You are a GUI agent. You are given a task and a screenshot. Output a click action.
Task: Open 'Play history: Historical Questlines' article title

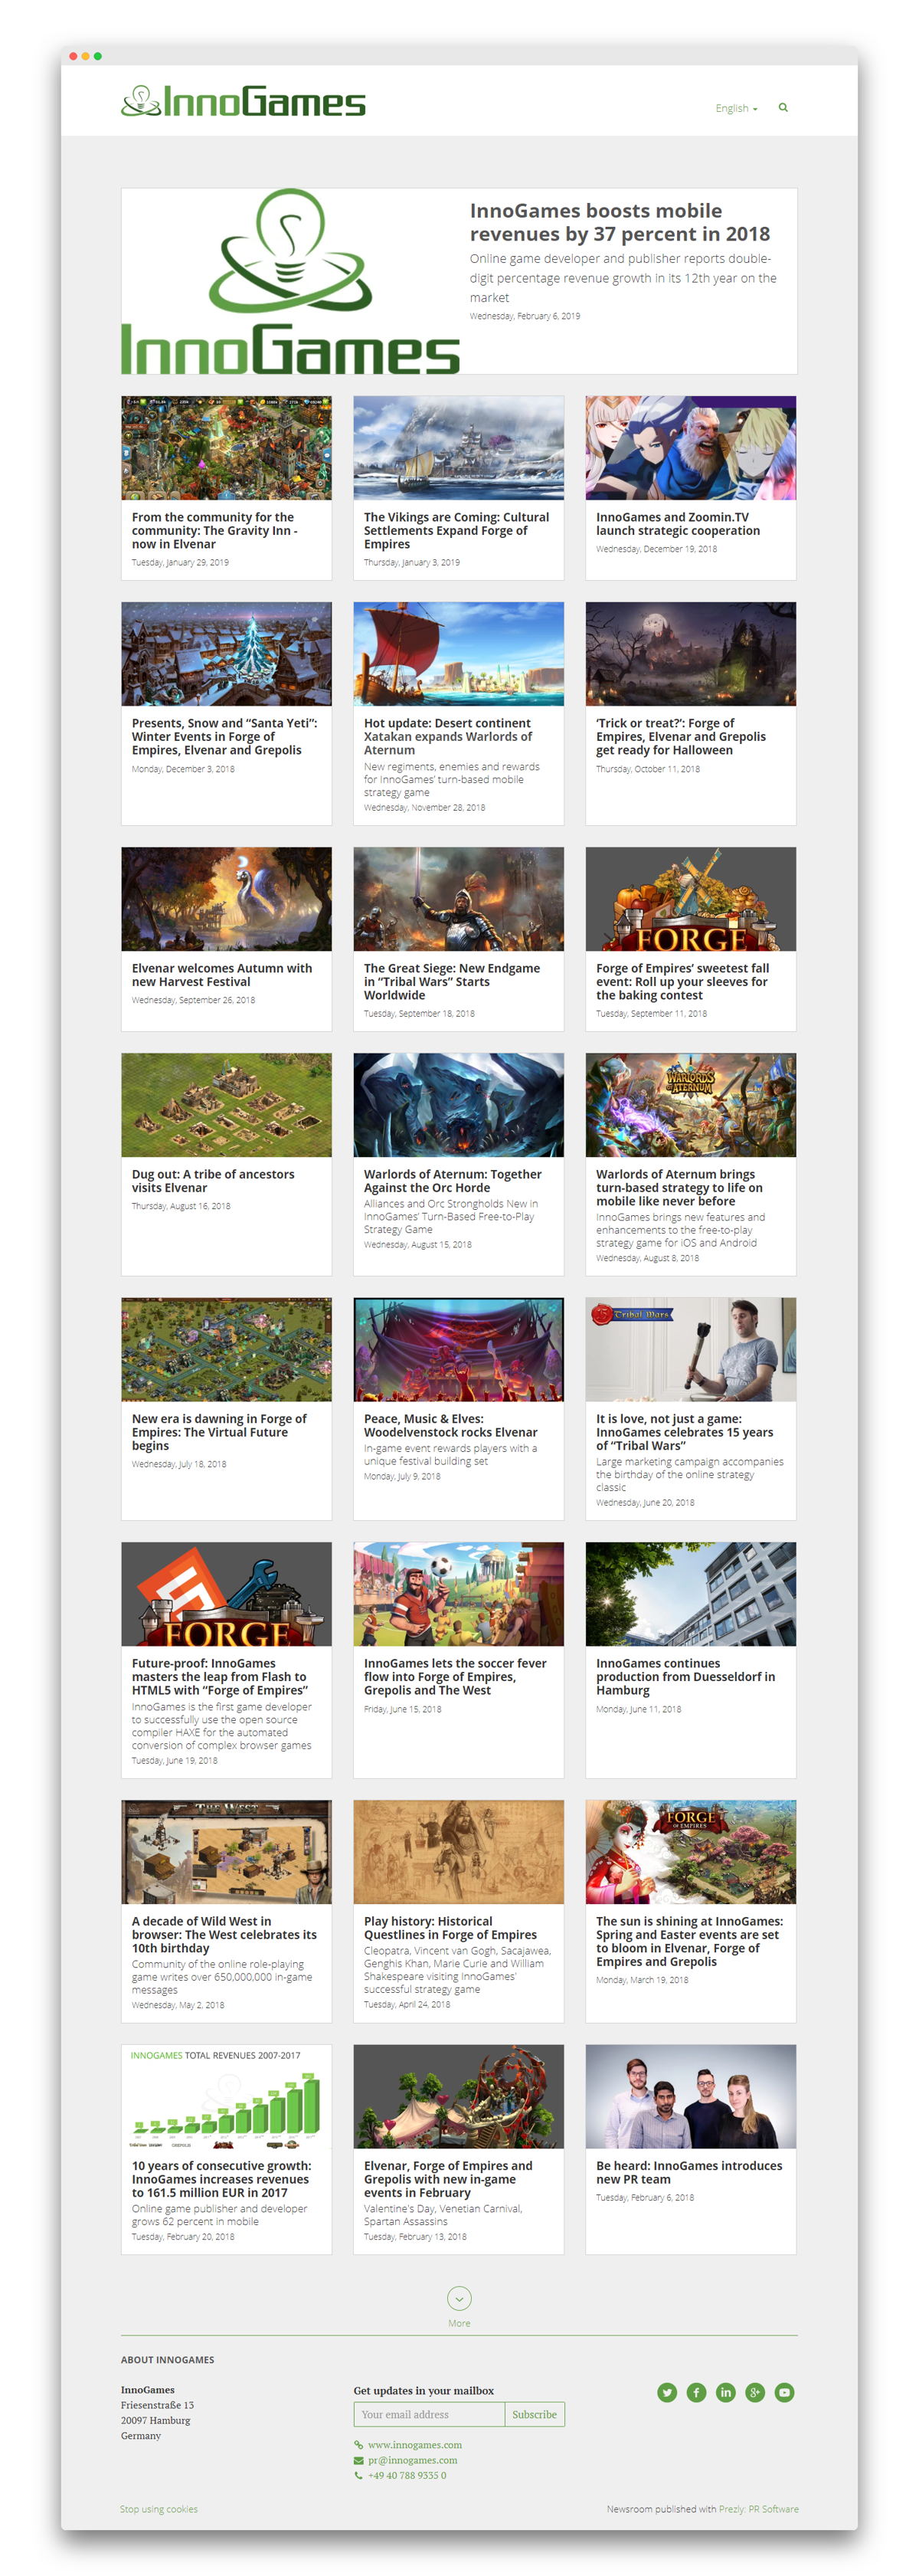pos(451,1928)
